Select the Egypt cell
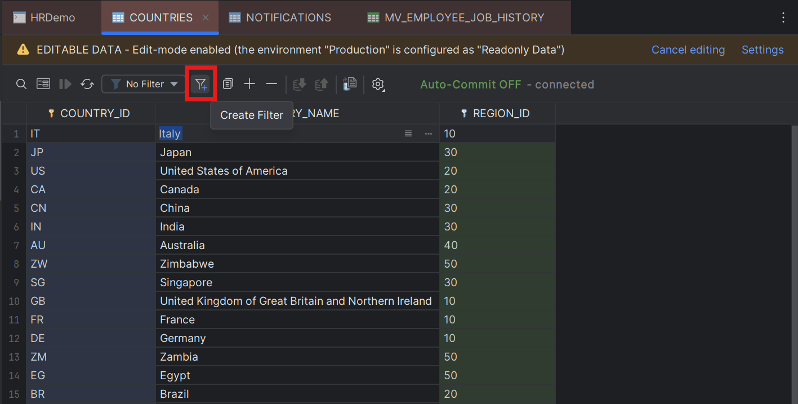Image resolution: width=798 pixels, height=404 pixels. coord(297,375)
